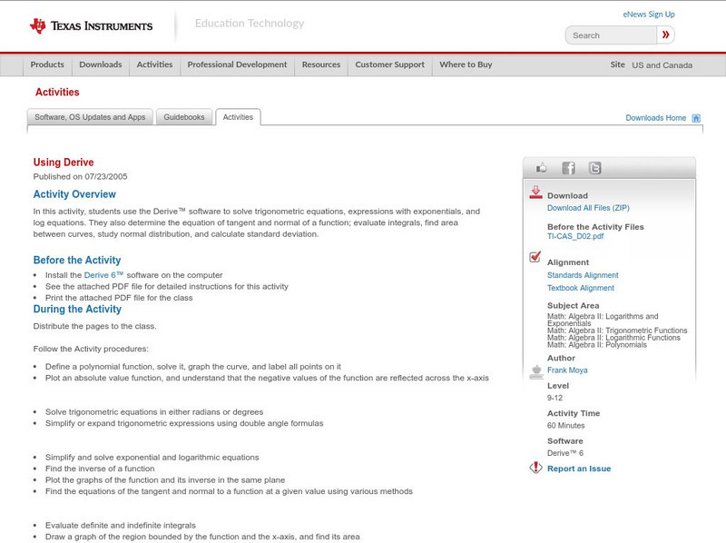Viewport: 726px width, 543px height.
Task: Click 'Evaluate definite and indefinite integrals' bullet
Action: (x=121, y=526)
